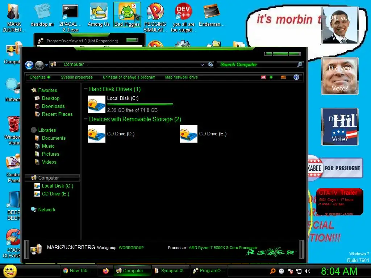Open System properties from the toolbar
Screen dimensions: 371x278
[77, 77]
